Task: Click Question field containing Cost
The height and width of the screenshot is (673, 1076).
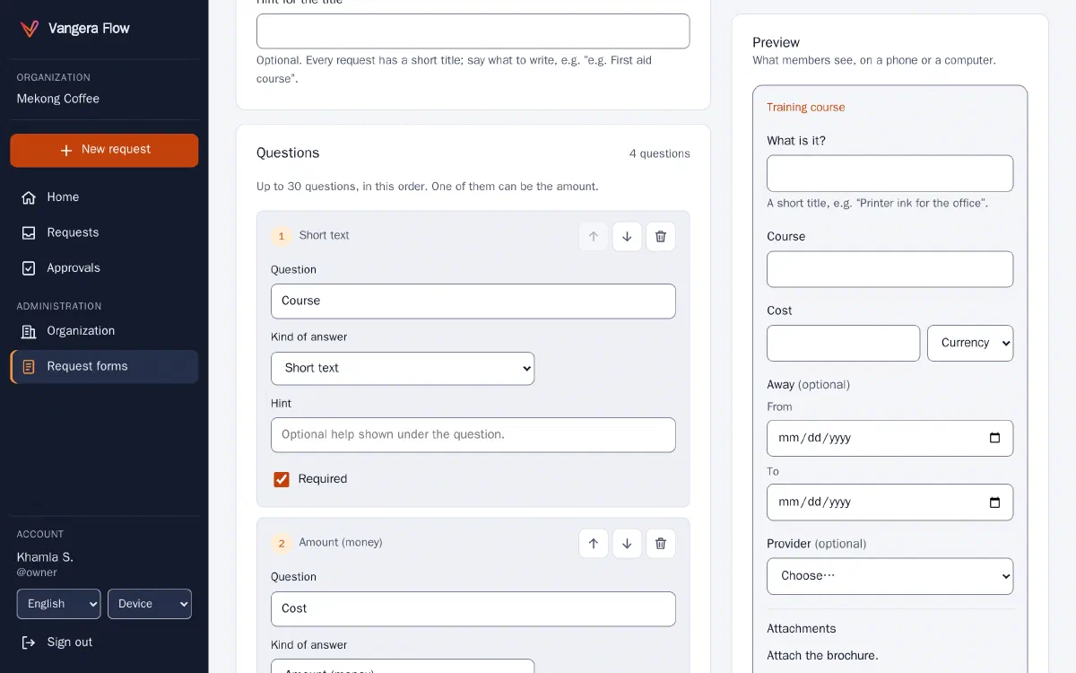Action: (x=473, y=608)
